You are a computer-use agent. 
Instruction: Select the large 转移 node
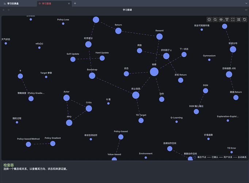tap(154, 72)
